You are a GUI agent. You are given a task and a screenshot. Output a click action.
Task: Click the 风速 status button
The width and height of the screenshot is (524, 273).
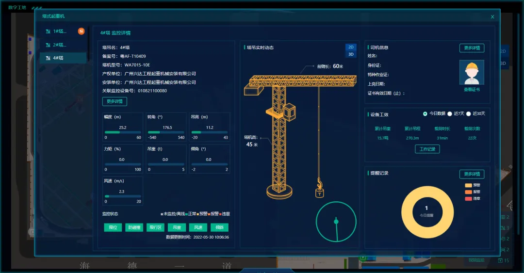point(198,227)
